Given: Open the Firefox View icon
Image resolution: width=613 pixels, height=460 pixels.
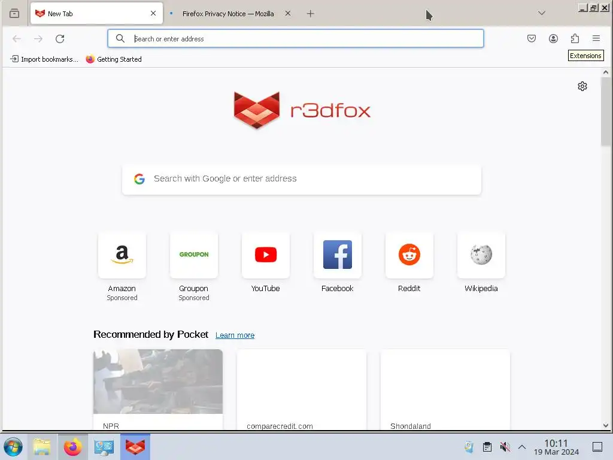Looking at the screenshot, I should [x=14, y=13].
